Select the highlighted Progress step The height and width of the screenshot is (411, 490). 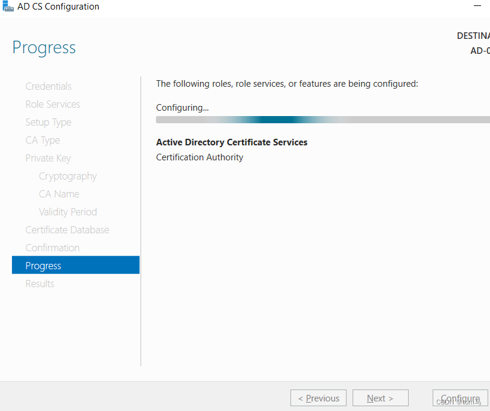(x=76, y=265)
